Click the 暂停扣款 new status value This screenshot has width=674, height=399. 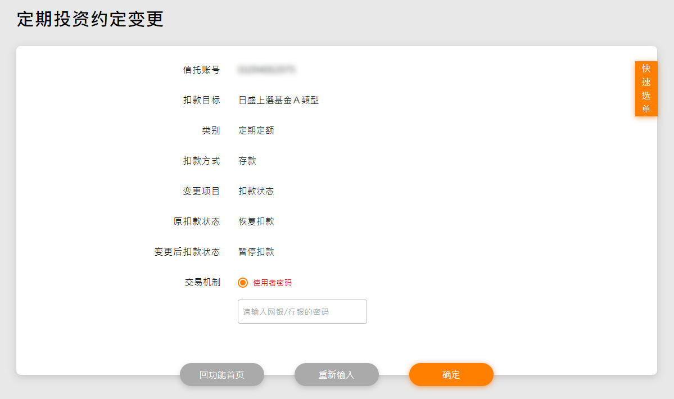(x=256, y=252)
